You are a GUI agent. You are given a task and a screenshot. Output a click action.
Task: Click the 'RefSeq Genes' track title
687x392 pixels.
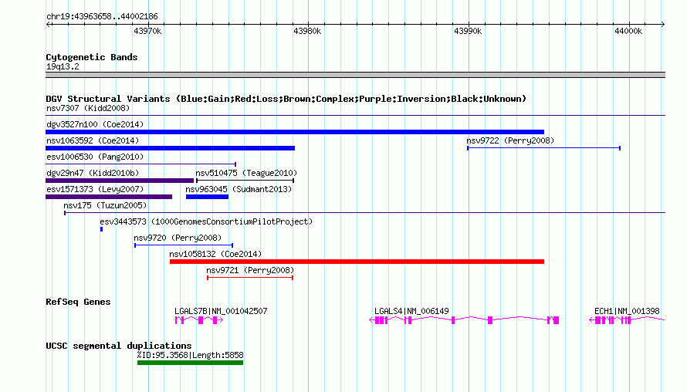click(x=78, y=302)
